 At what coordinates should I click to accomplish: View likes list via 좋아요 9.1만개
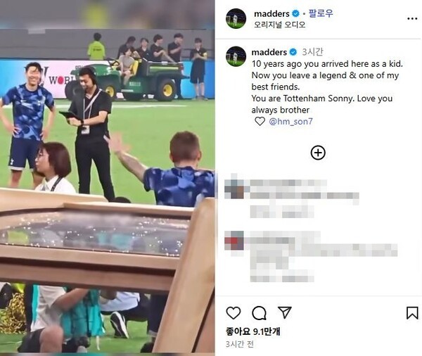253,331
